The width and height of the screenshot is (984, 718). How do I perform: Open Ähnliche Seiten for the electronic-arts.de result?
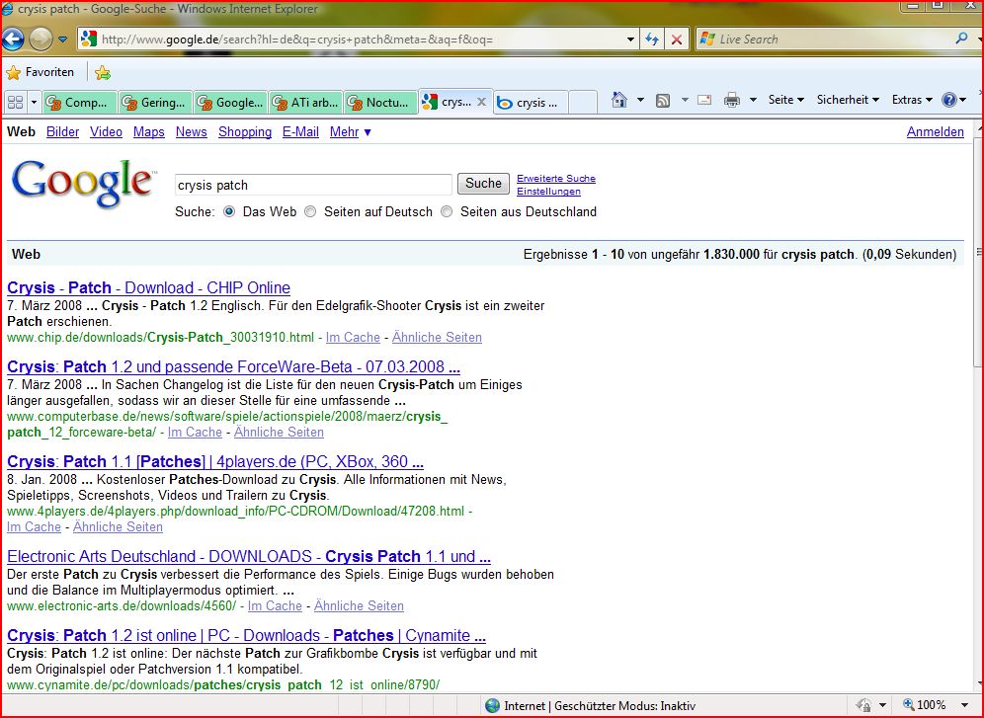[x=359, y=605]
